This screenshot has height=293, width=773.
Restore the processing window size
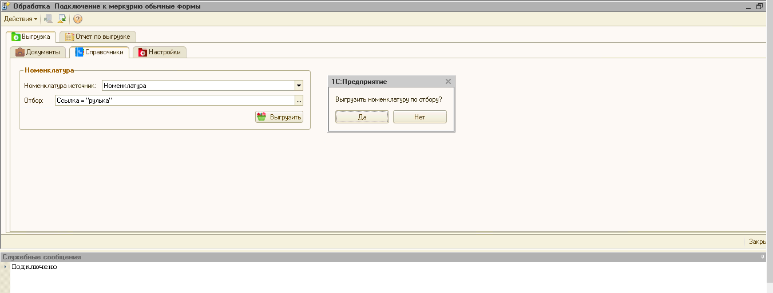(760, 6)
